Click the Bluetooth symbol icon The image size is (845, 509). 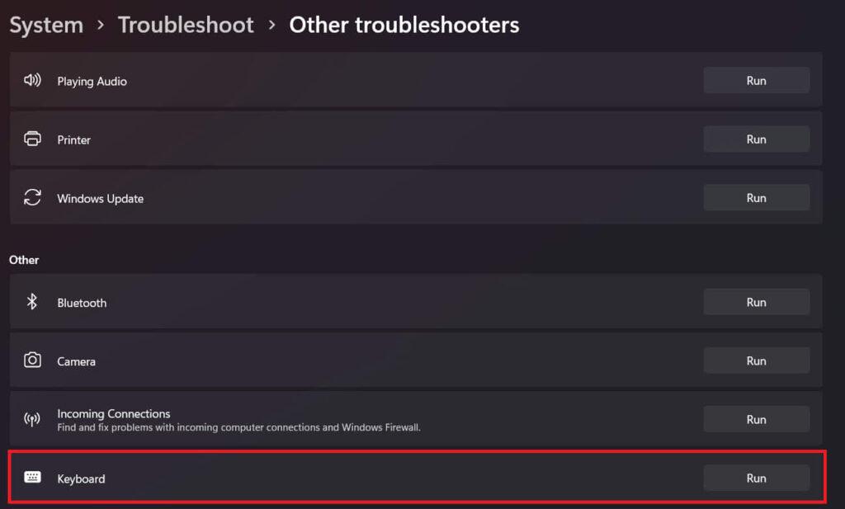coord(32,302)
